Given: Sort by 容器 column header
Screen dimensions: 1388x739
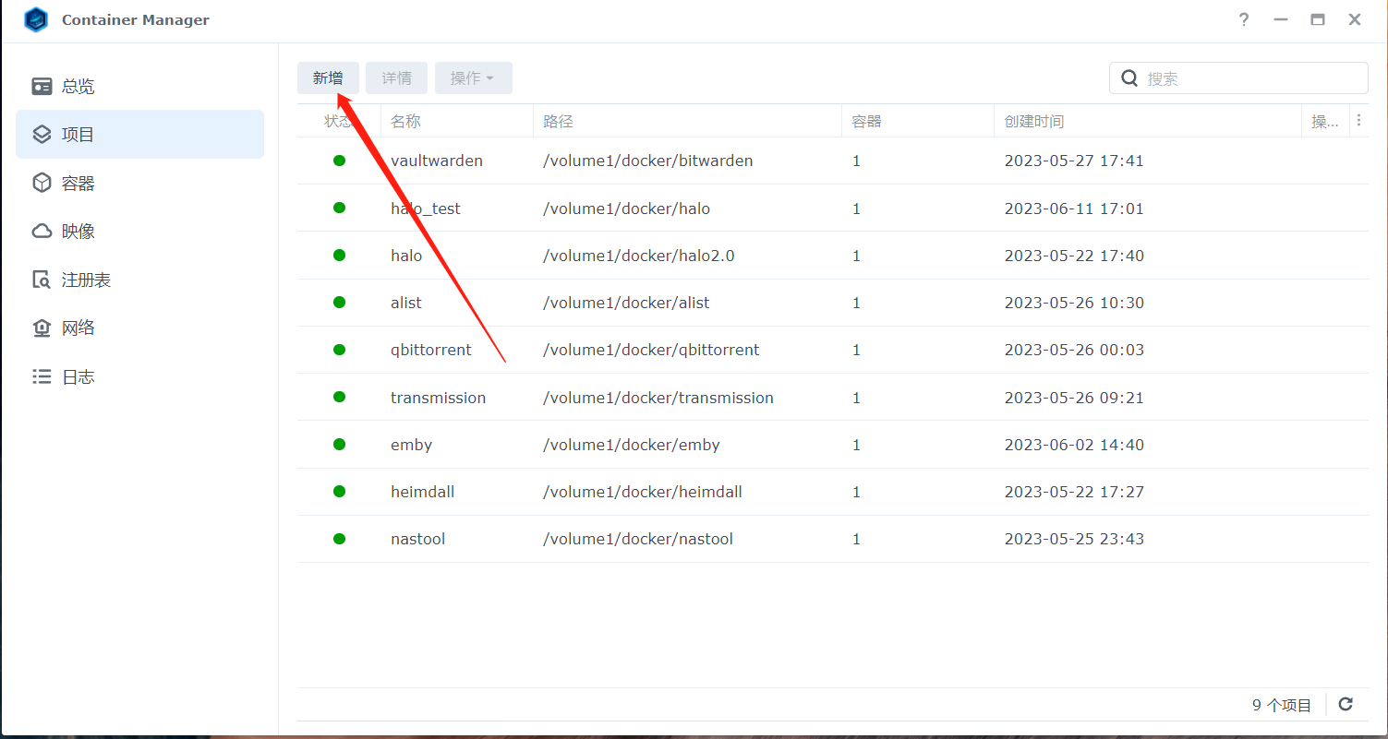Looking at the screenshot, I should pyautogui.click(x=918, y=121).
